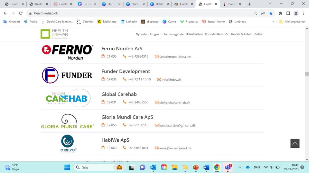Share this page via share icon
The width and height of the screenshot is (309, 173).
point(263,13)
